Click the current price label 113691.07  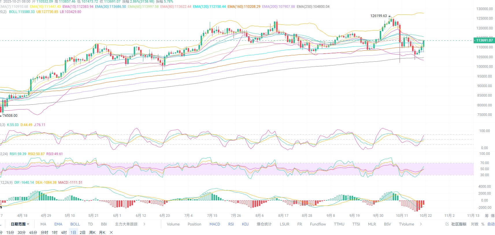coord(484,40)
